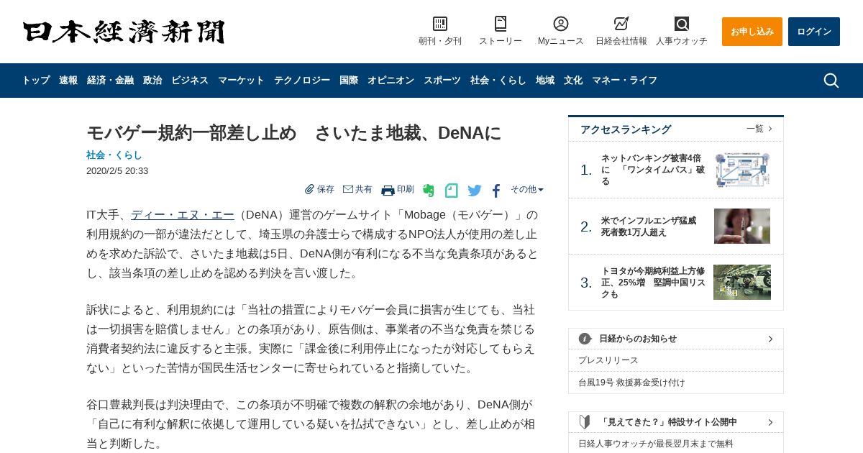
Task: Open the ストーリー book icon
Action: [501, 24]
